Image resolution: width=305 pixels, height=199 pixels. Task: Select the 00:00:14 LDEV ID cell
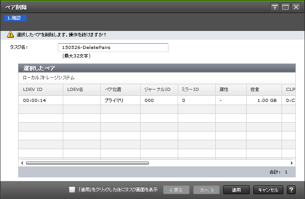coord(41,100)
